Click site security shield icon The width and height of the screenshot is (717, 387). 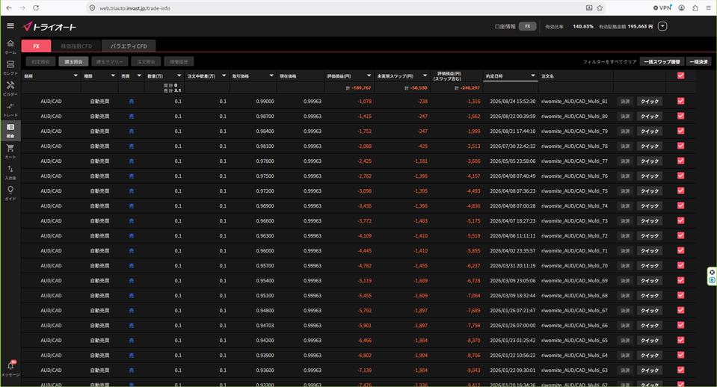(93, 7)
